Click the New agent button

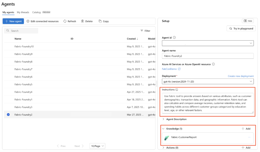point(13,21)
